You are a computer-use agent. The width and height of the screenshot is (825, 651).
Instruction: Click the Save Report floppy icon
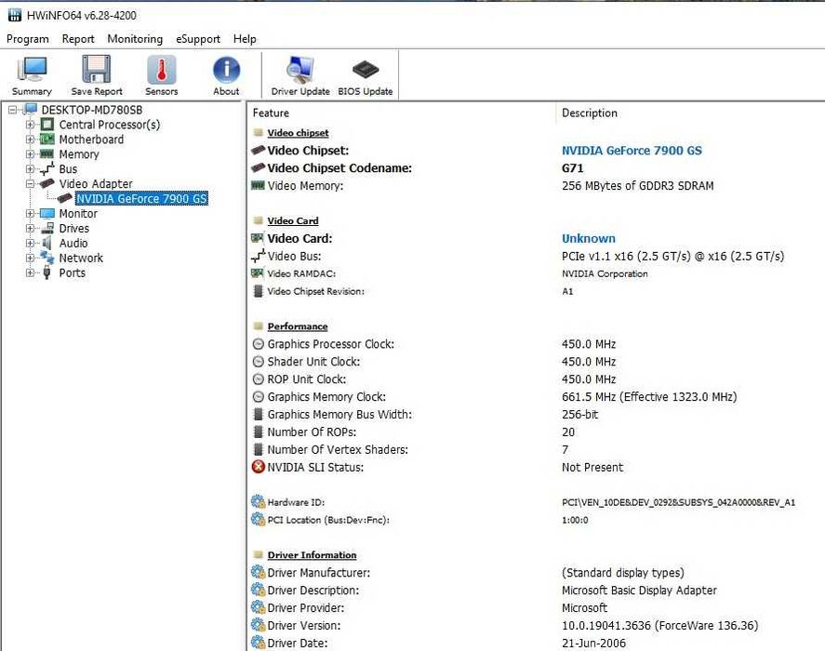click(97, 70)
